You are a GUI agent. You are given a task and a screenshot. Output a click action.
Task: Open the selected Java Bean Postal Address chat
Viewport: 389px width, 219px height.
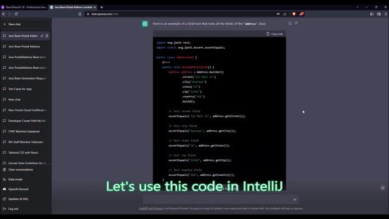(x=23, y=36)
